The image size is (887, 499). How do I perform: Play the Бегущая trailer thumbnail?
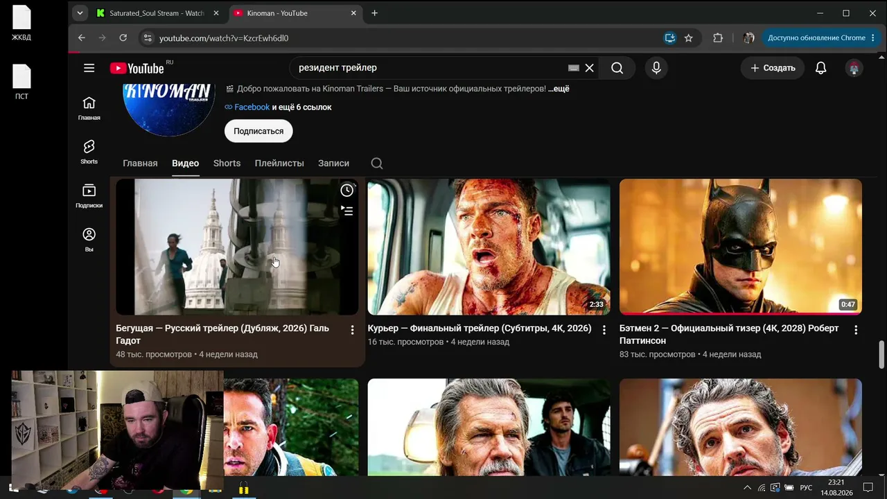237,247
